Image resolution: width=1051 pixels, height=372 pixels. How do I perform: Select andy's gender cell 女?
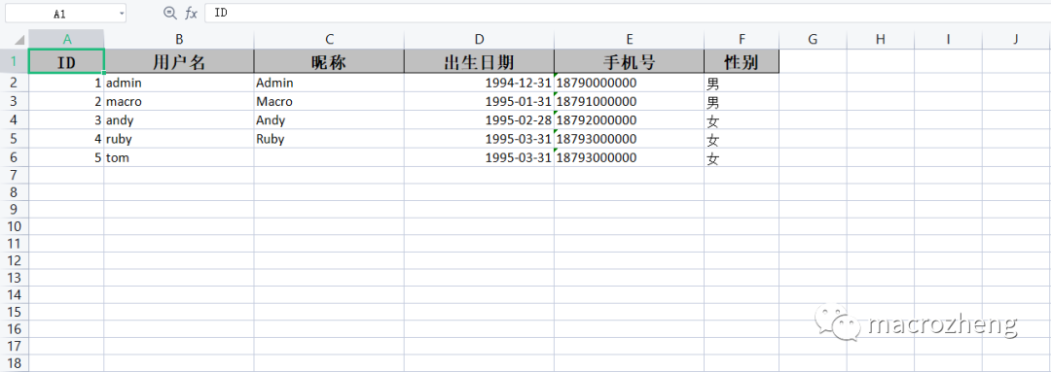coord(742,120)
